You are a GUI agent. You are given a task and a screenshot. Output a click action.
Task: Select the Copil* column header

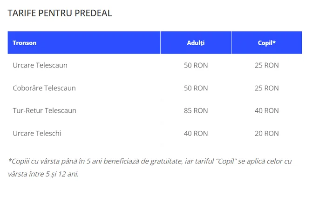pyautogui.click(x=266, y=43)
